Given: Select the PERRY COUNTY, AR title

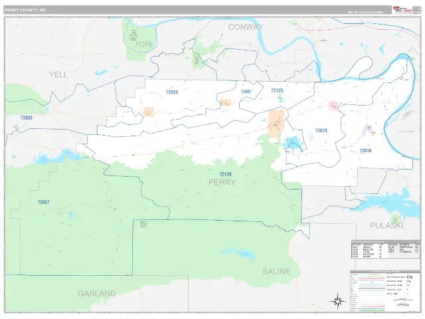Looking at the screenshot, I should (x=25, y=10).
